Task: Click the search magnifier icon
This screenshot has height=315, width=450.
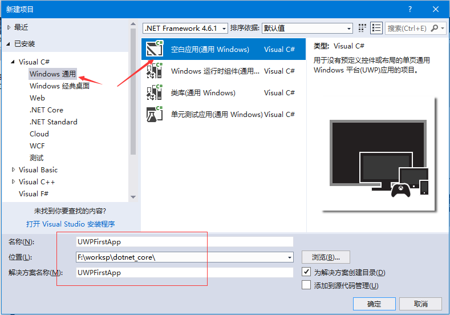Action: (435, 28)
